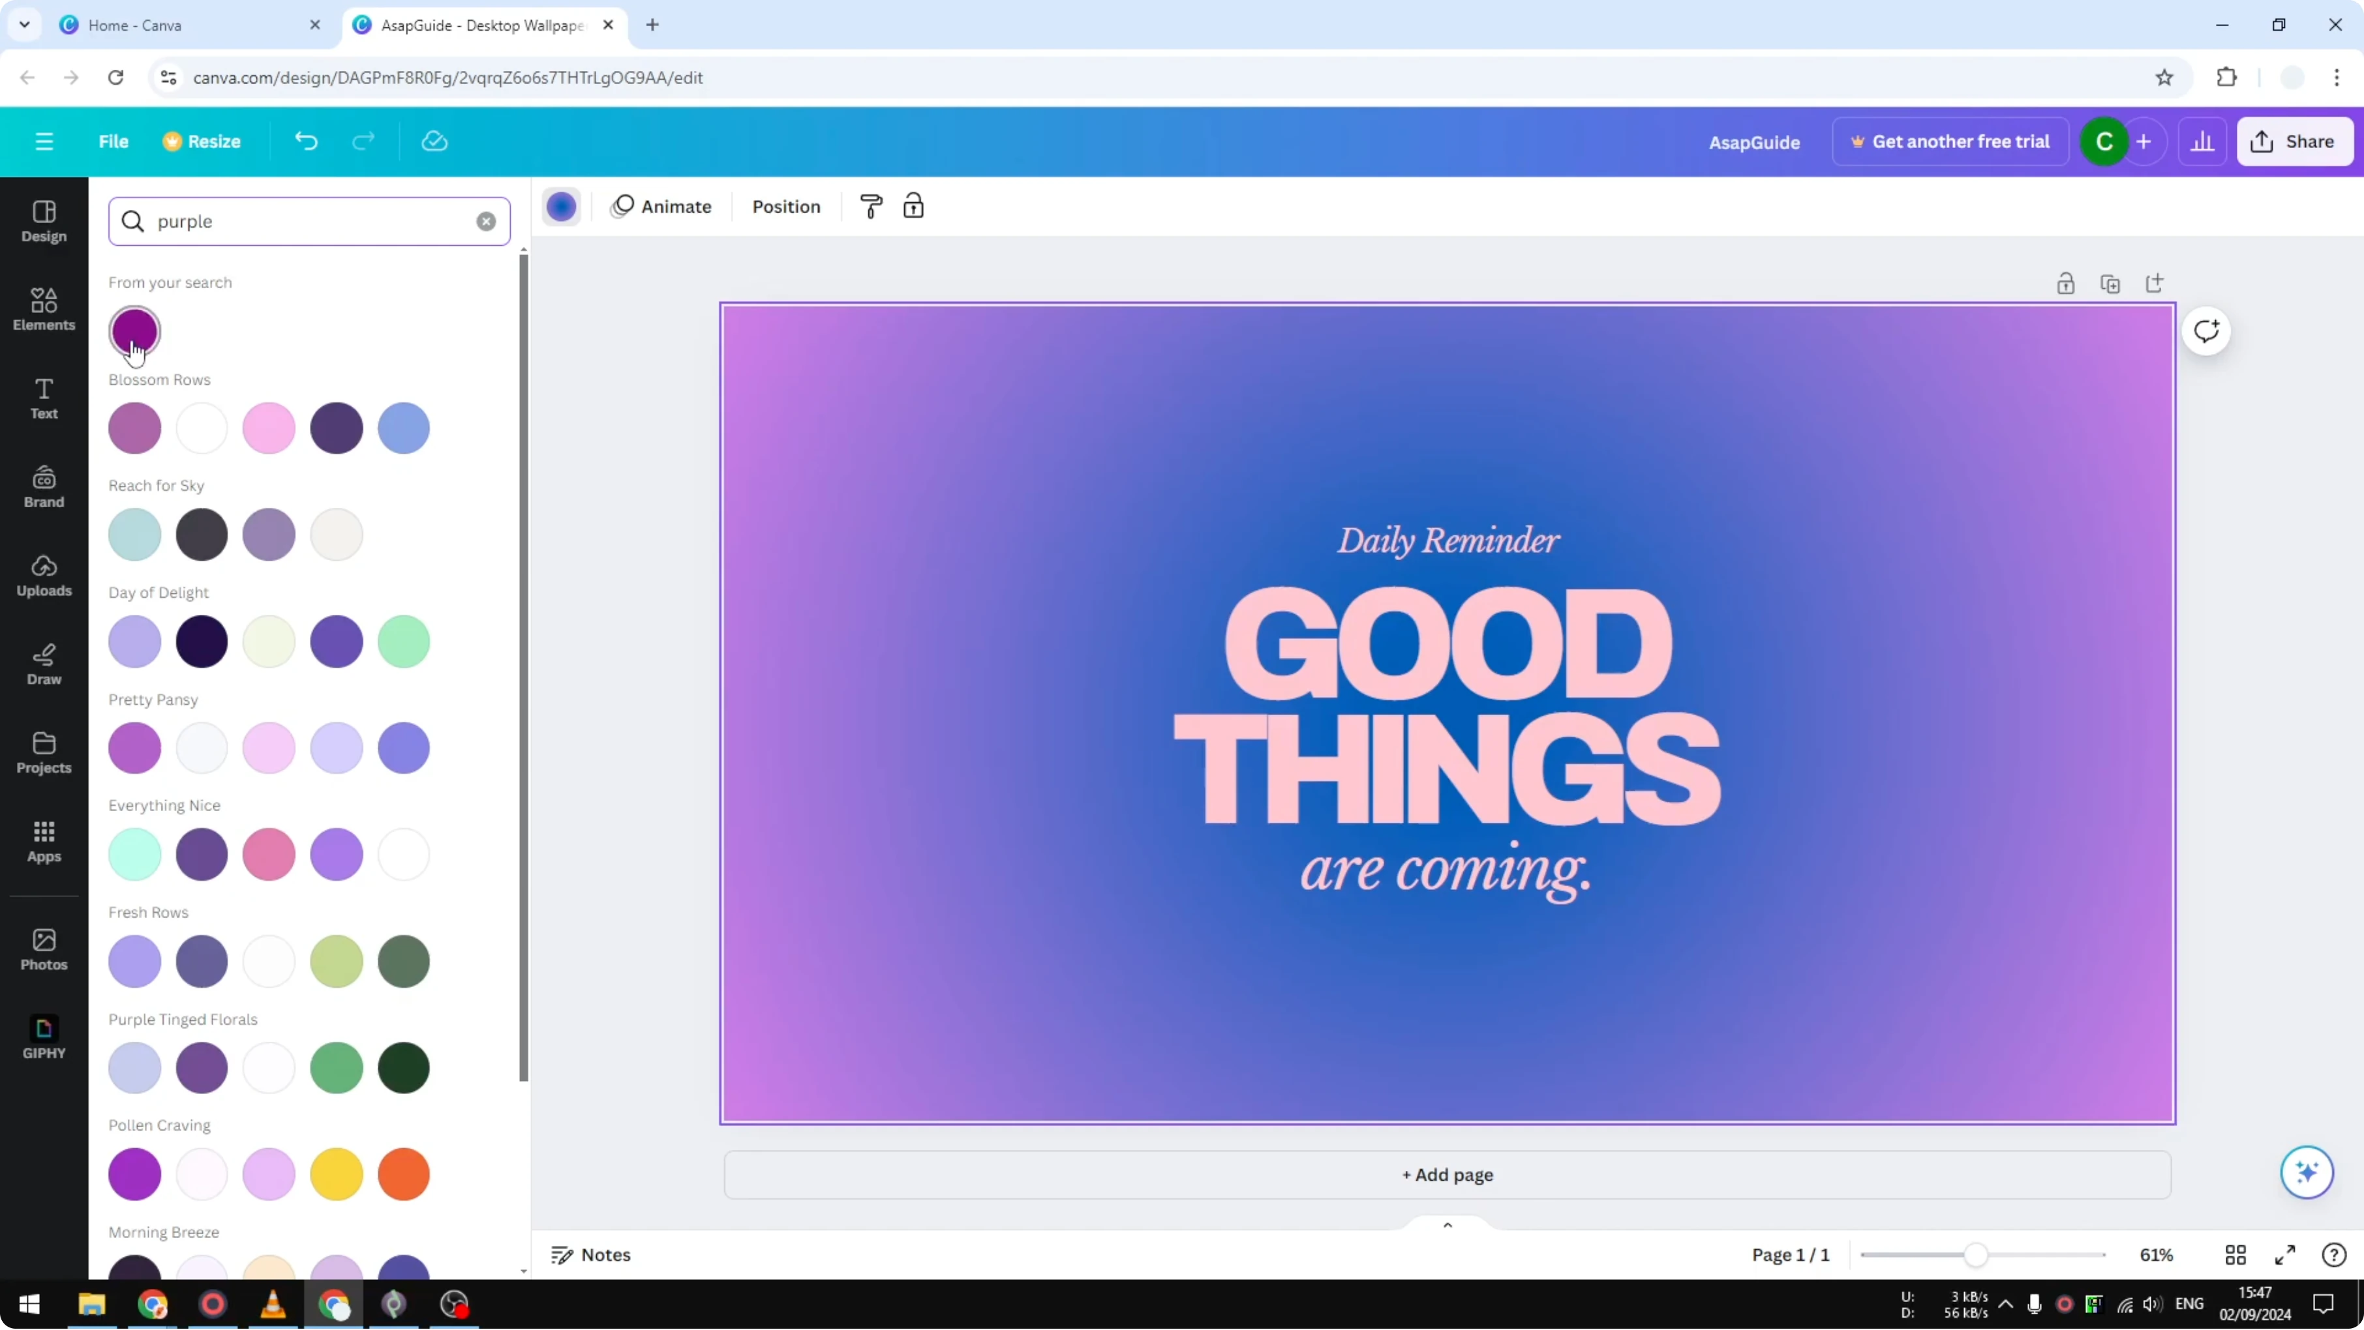This screenshot has height=1330, width=2364.
Task: Open the GIPHY app panel
Action: click(44, 1039)
